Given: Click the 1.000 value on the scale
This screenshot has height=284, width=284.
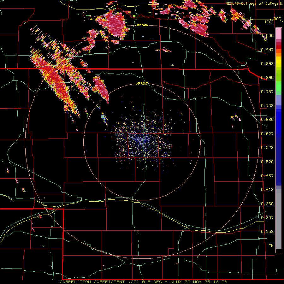Looking at the screenshot, I should [x=268, y=35].
